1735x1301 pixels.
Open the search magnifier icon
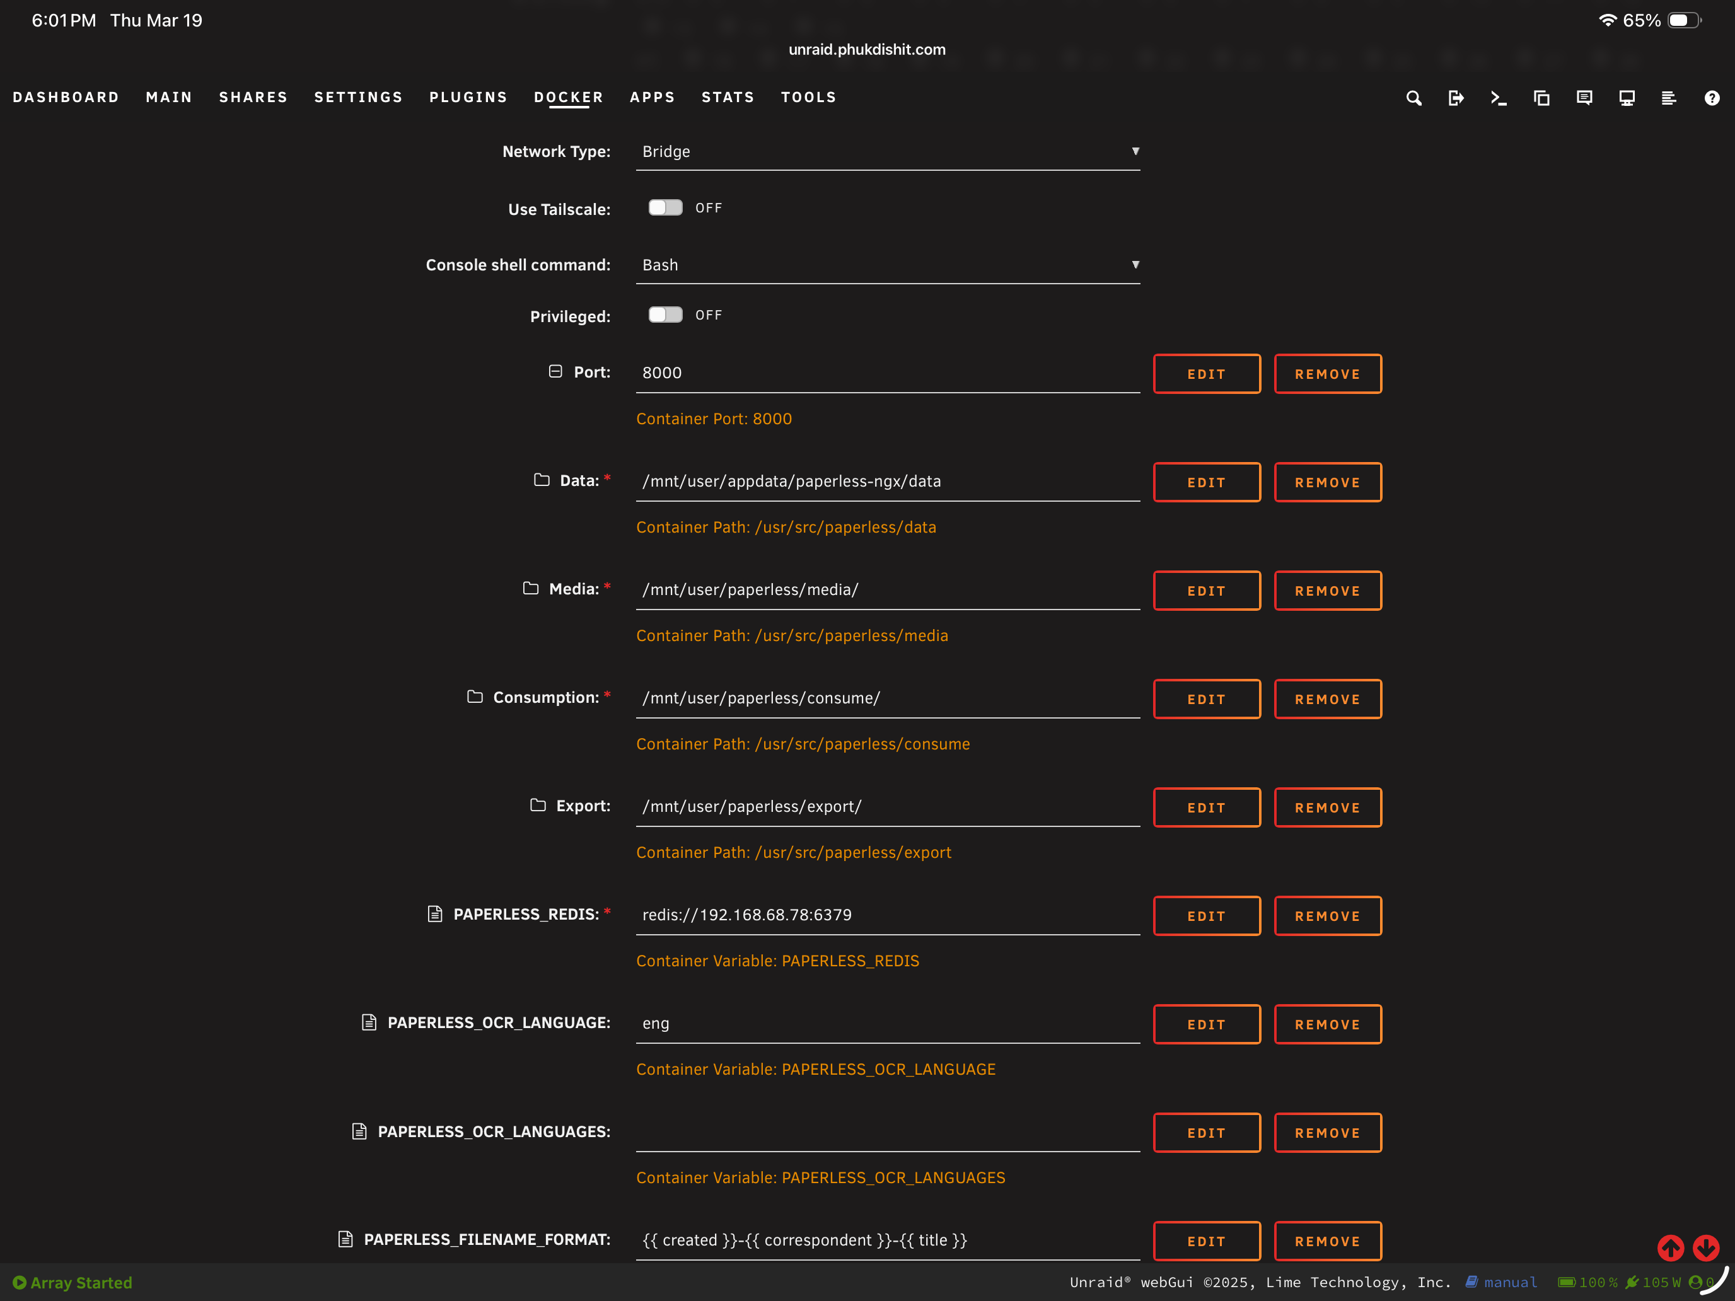1413,98
